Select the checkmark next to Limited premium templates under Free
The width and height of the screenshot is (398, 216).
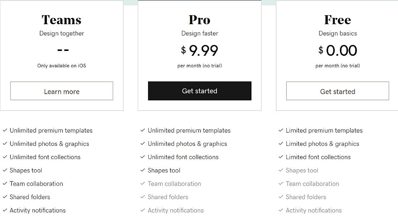coord(281,130)
